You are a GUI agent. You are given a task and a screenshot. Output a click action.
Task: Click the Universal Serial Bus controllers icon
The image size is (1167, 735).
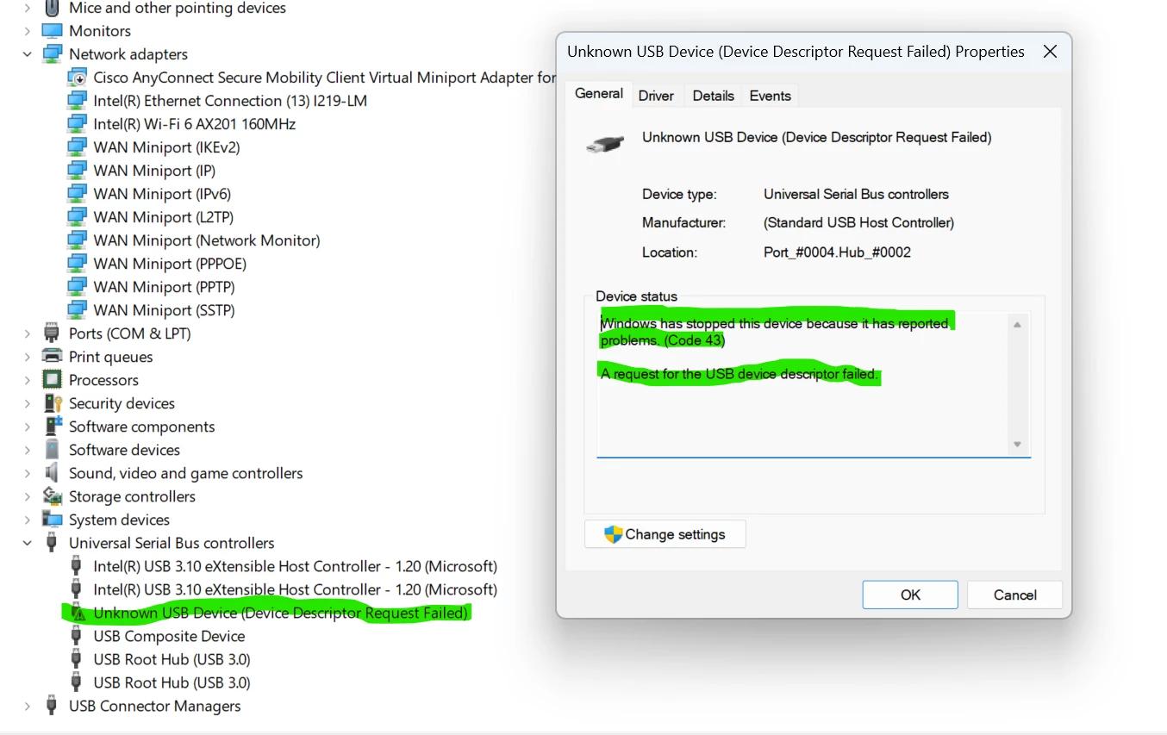(x=52, y=543)
